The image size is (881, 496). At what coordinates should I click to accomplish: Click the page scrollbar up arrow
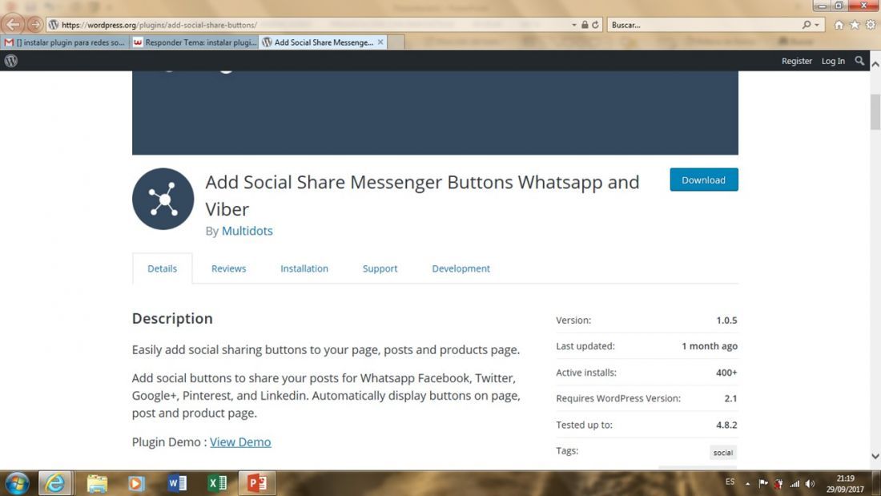tap(875, 65)
